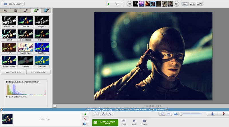
Task: Apply the Heat Map effect
Action: click(x=42, y=48)
